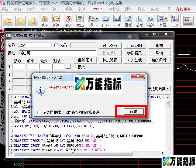Open the 分析 menu
196x168 pixels.
click(30, 9)
